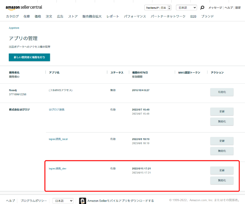Open the ストア menu
This screenshot has width=245, height=204.
(73, 16)
